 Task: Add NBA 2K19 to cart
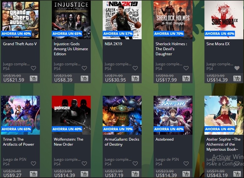[135, 78]
